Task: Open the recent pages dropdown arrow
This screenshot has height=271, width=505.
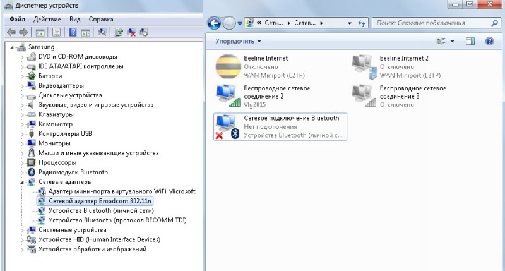Action: pyautogui.click(x=240, y=23)
